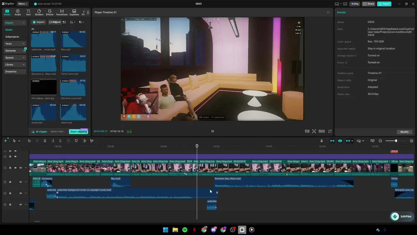
Task: Click the timeline zoom slider handle
Action: tap(396, 141)
